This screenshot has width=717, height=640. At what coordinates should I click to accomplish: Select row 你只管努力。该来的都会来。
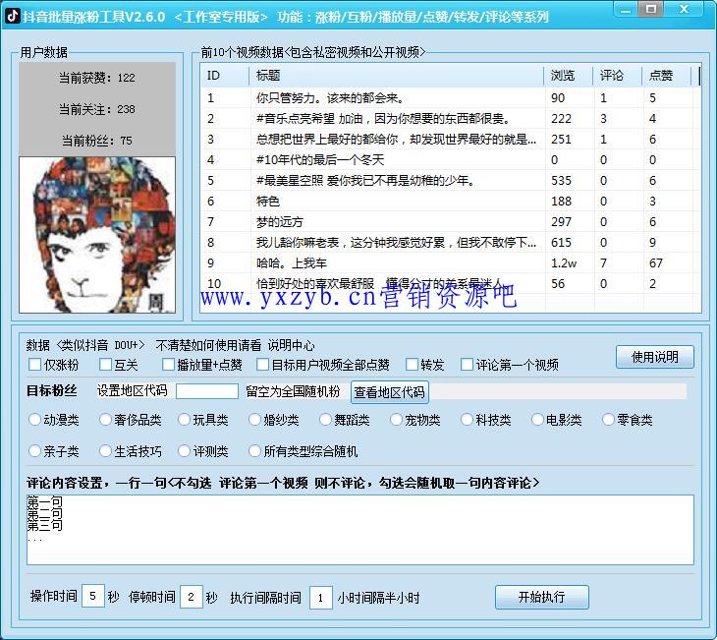tap(451, 97)
